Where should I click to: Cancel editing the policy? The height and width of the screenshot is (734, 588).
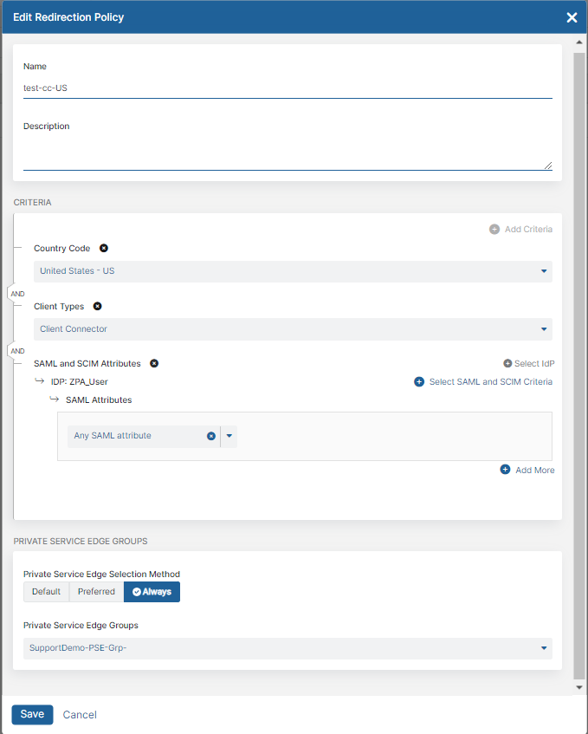pyautogui.click(x=79, y=714)
